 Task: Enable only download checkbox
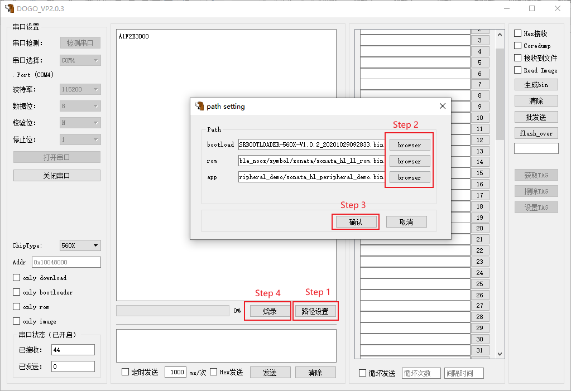click(16, 277)
